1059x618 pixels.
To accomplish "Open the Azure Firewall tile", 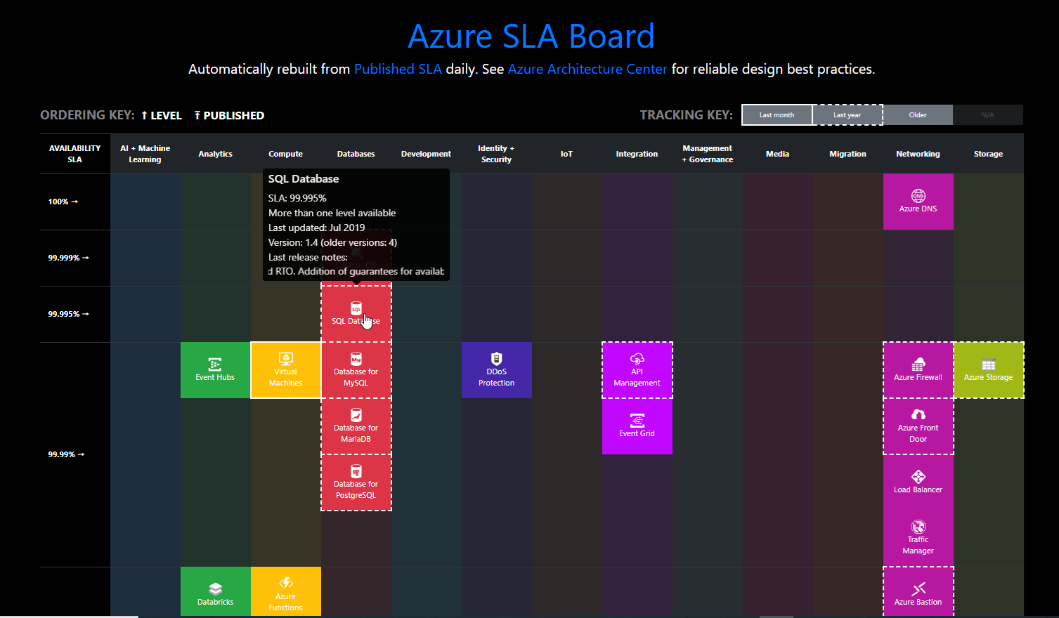I will click(918, 370).
